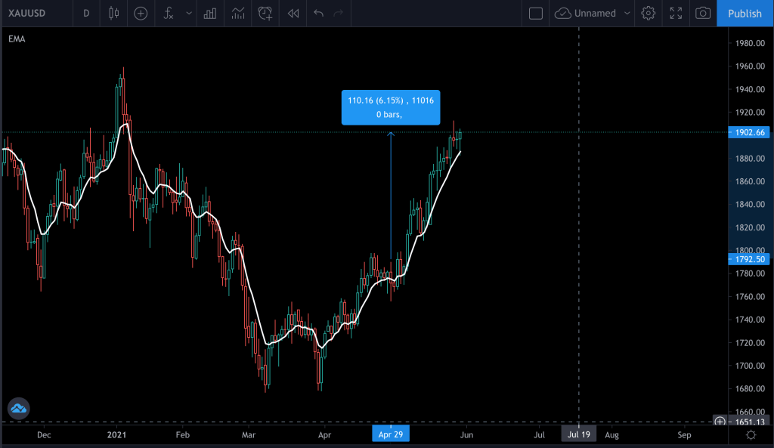Screen dimensions: 774x448
Task: Open the indicator templates icon
Action: (238, 13)
